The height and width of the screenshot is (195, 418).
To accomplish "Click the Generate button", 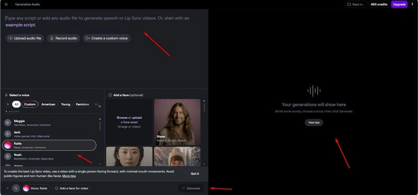I will point(191,188).
